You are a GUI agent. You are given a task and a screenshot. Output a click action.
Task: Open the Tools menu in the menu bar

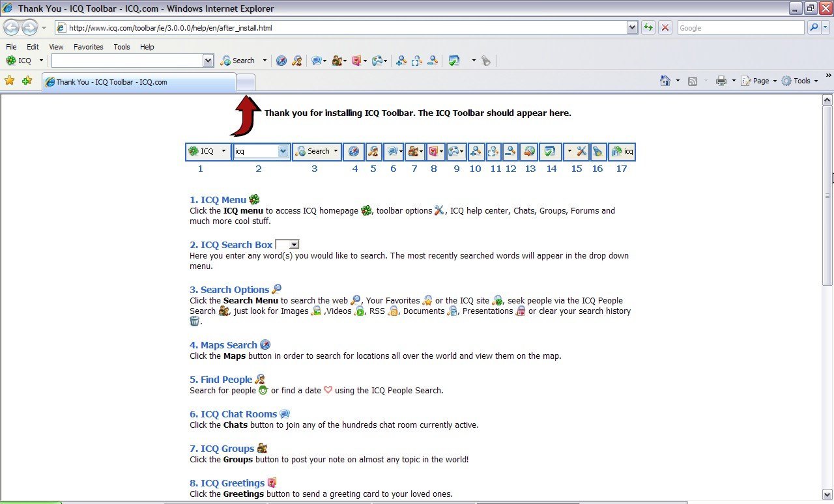point(122,47)
